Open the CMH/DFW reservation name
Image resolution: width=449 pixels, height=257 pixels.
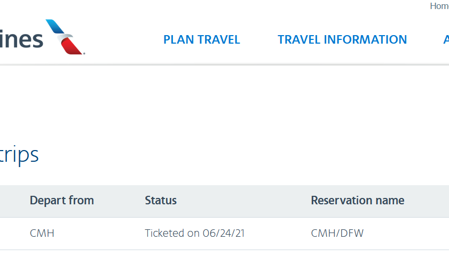(337, 233)
